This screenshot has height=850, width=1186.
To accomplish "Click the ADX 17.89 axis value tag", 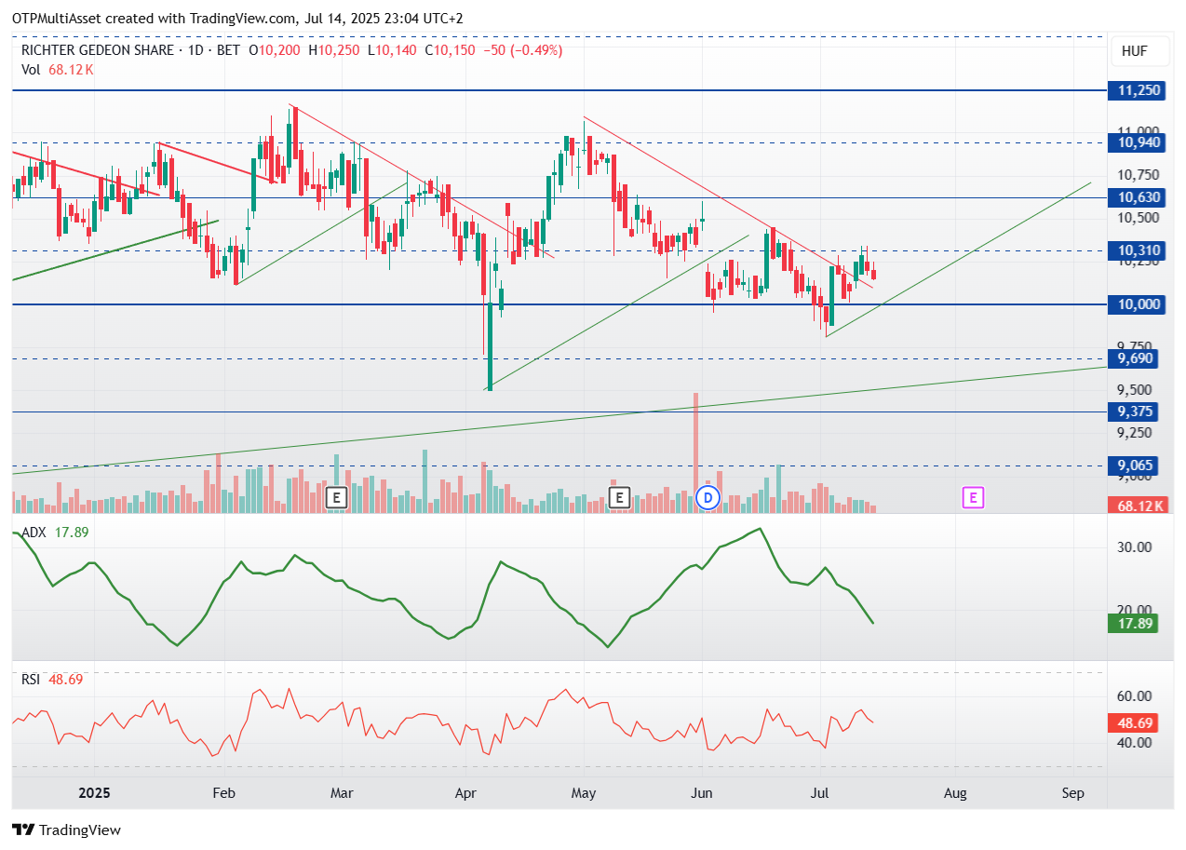I will coord(1133,624).
